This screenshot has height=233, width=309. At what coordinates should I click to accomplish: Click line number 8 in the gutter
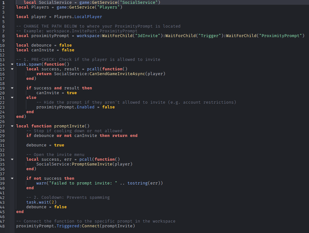(3, 36)
